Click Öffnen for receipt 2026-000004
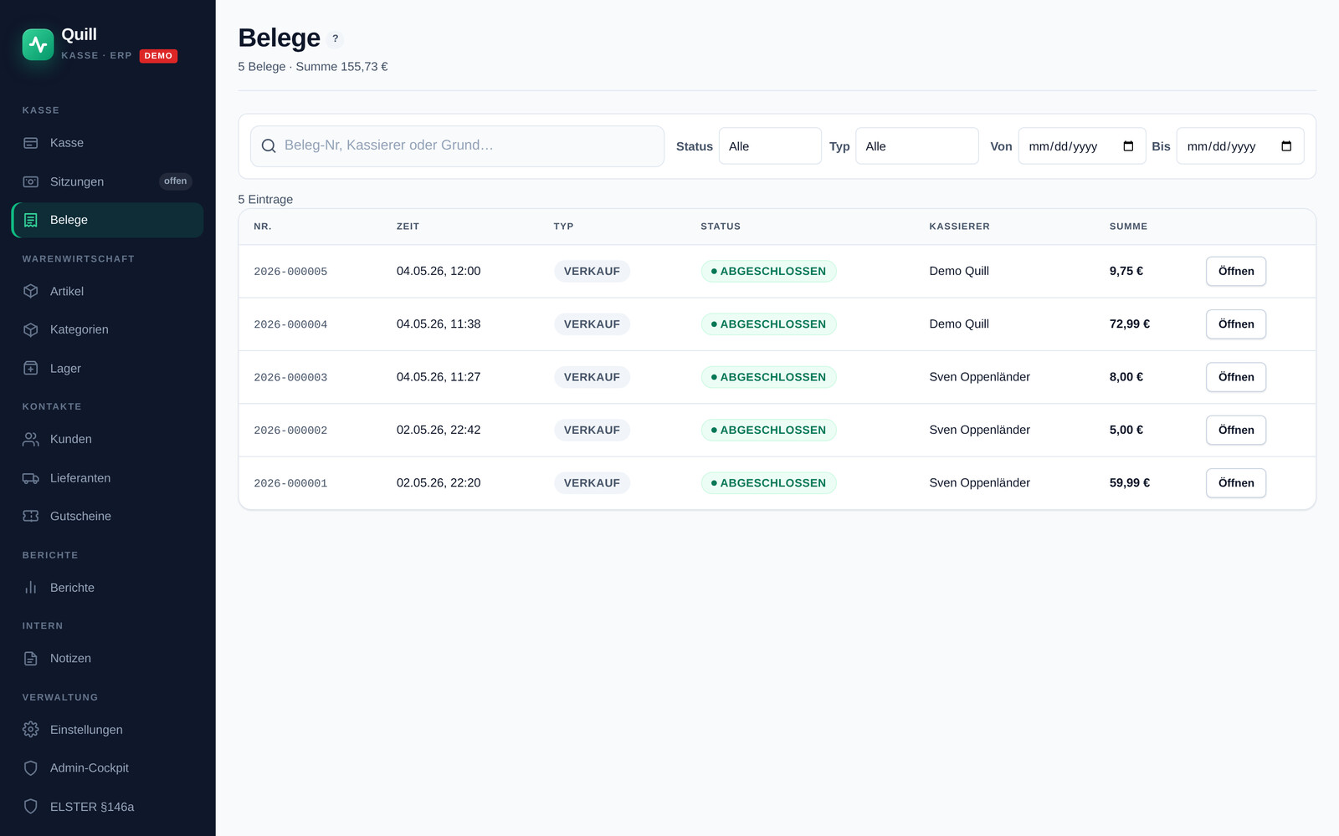The height and width of the screenshot is (836, 1339). pos(1236,324)
